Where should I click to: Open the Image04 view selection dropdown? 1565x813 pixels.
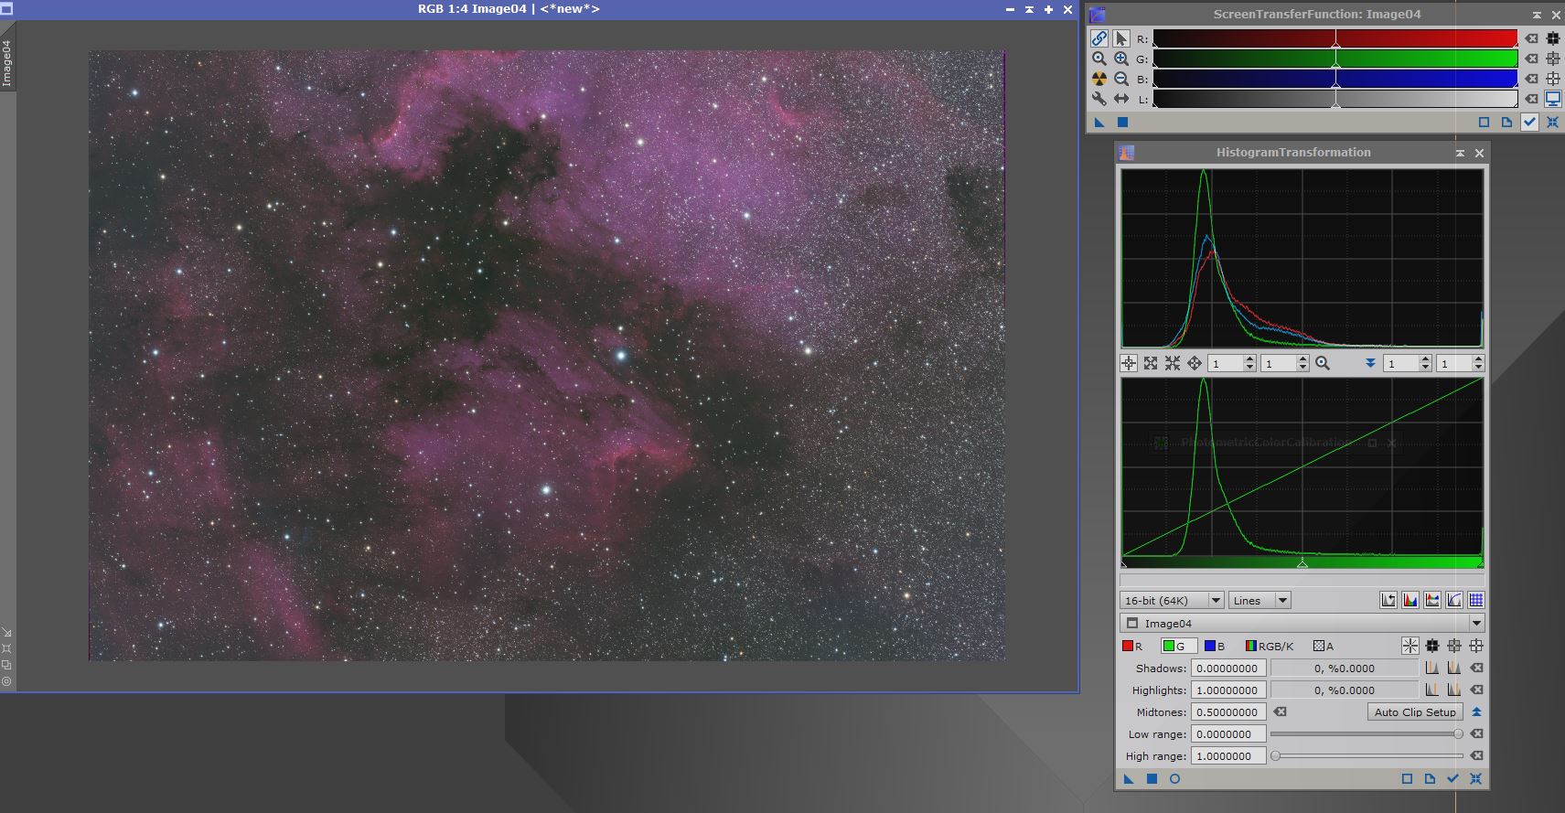(1302, 623)
